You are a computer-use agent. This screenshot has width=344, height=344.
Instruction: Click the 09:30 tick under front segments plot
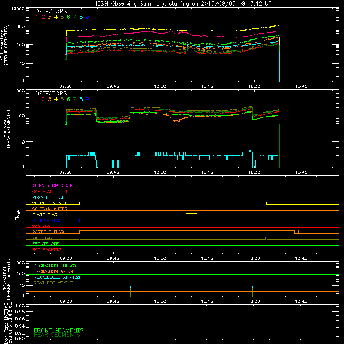(x=66, y=86)
